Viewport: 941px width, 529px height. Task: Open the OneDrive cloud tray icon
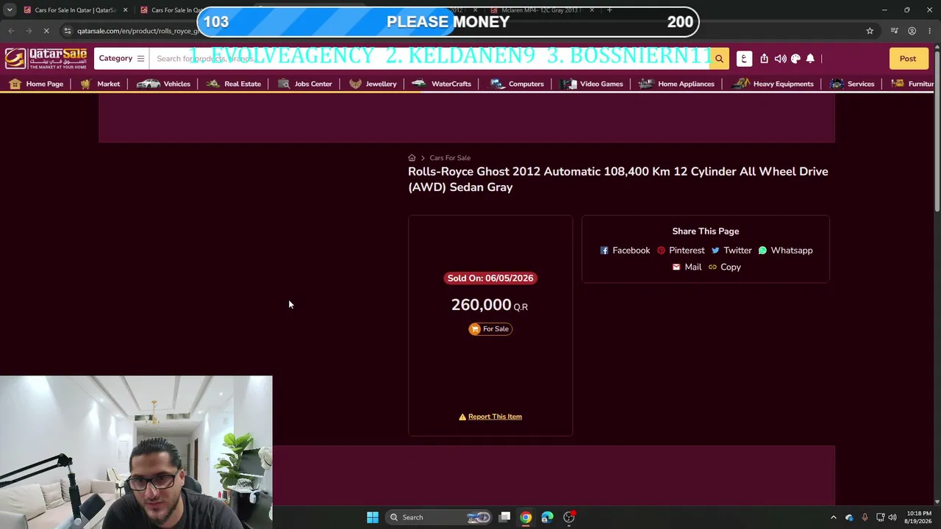849,517
